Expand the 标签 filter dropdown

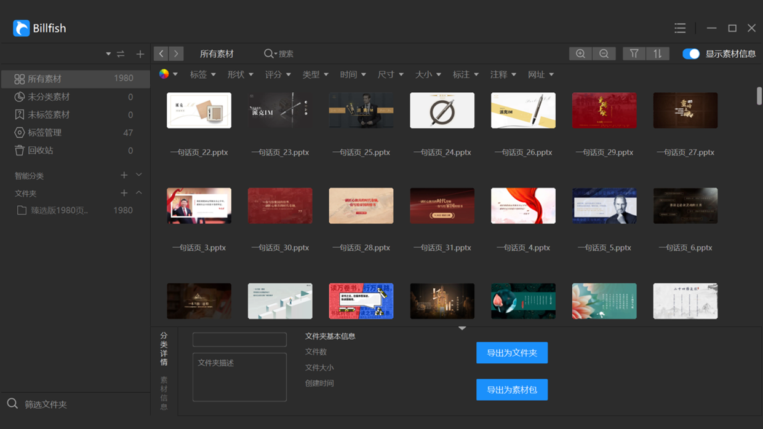pyautogui.click(x=202, y=74)
